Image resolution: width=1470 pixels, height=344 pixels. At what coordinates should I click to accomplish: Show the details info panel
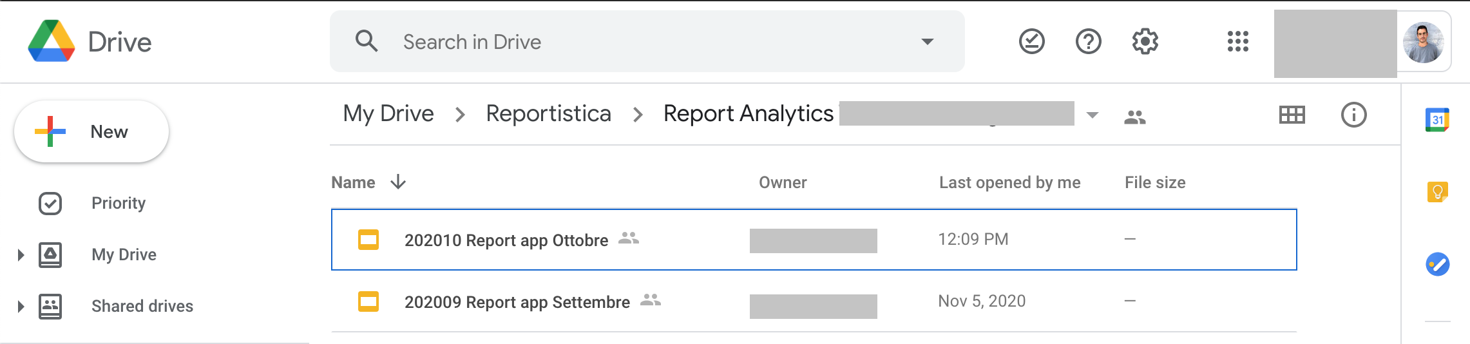[1353, 115]
